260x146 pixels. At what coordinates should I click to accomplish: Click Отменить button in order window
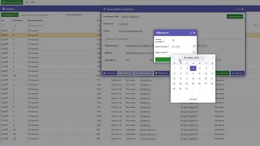(110, 73)
